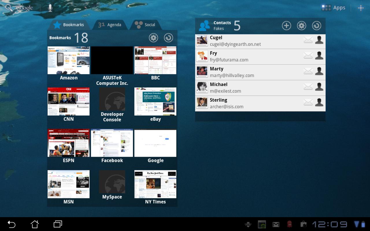This screenshot has height=231, width=370.
Task: Open USB debugging Android notification icon
Action: pyautogui.click(x=248, y=224)
